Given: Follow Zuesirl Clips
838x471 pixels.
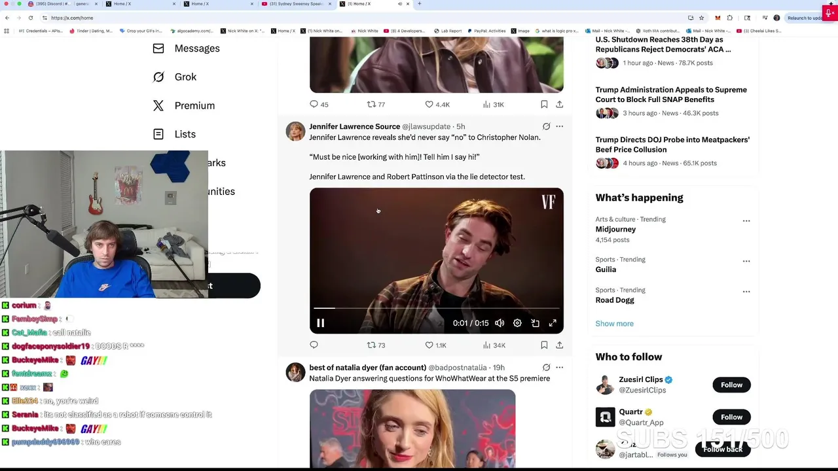Looking at the screenshot, I should [x=731, y=385].
